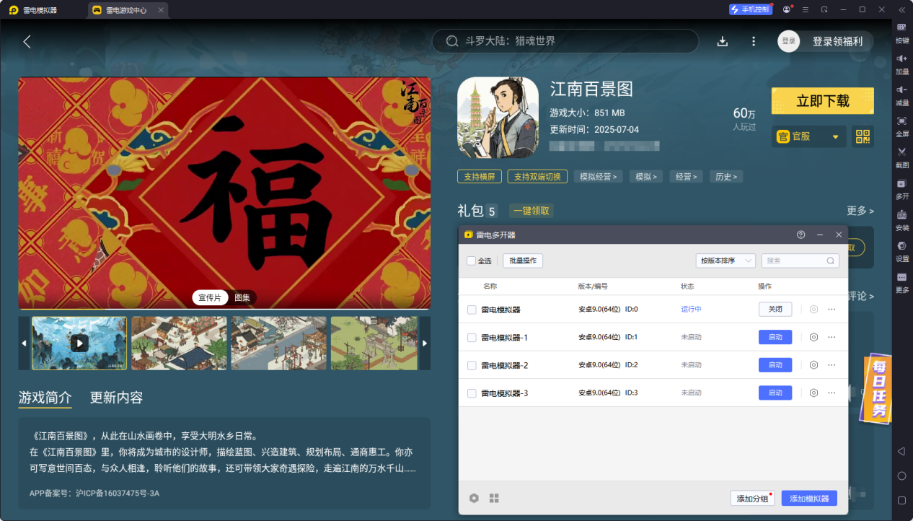Click 添加模拟器 button
Viewport: 913px width, 521px height.
pos(809,499)
